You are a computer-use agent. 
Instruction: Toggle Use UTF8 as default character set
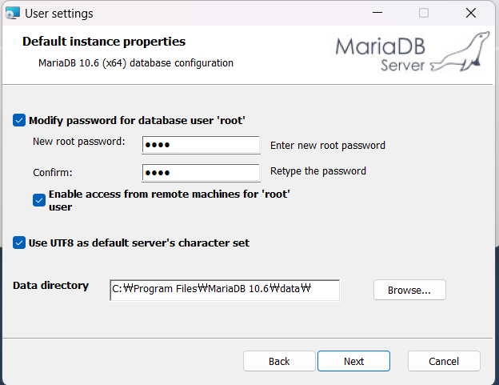pyautogui.click(x=19, y=243)
